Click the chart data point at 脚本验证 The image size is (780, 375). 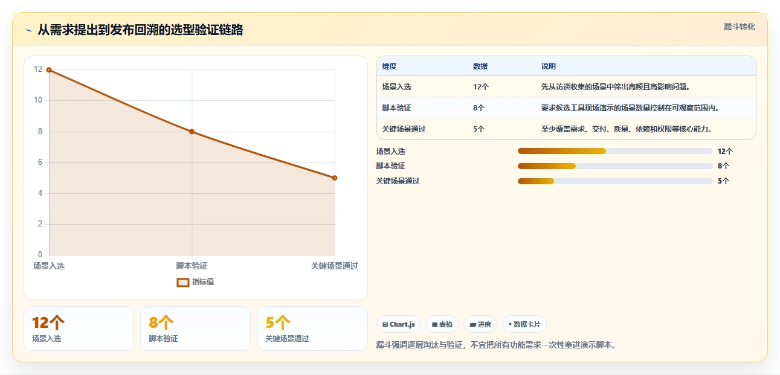coord(192,132)
